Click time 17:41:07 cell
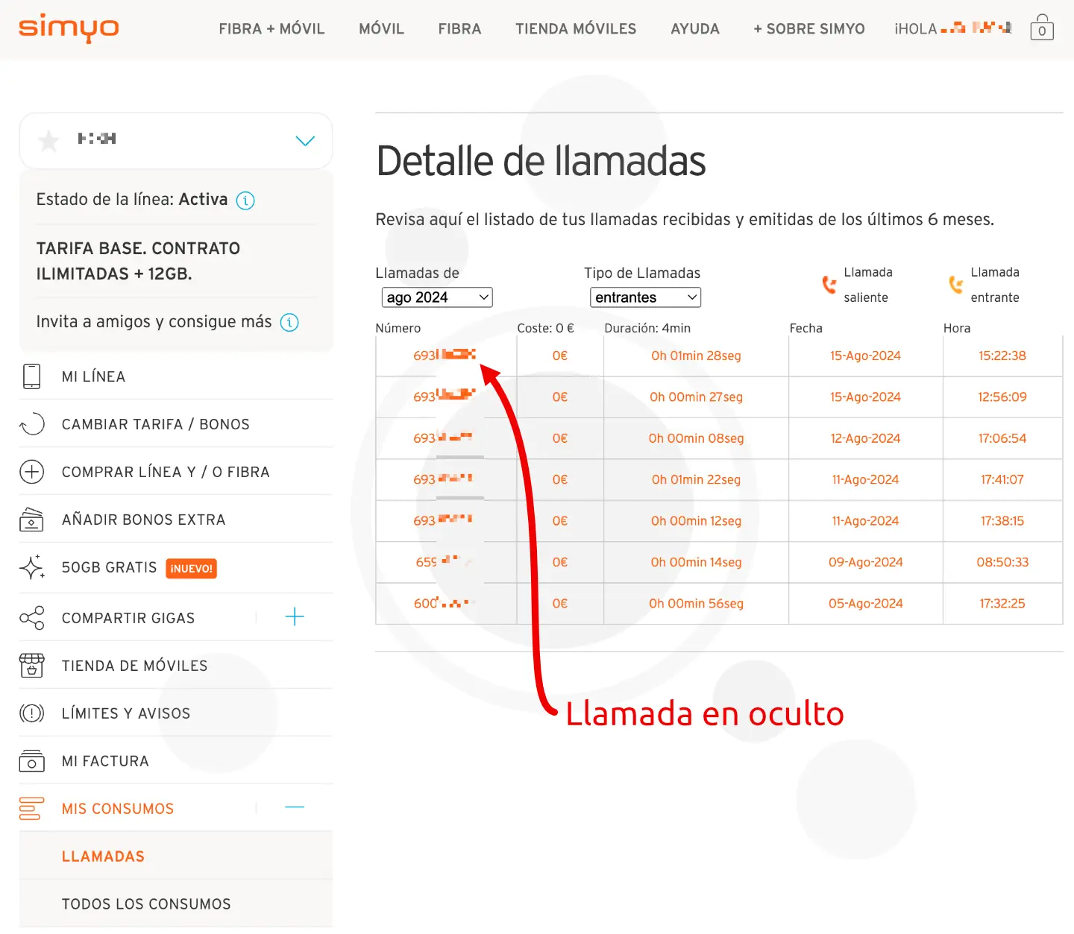1074x934 pixels. coord(1002,479)
